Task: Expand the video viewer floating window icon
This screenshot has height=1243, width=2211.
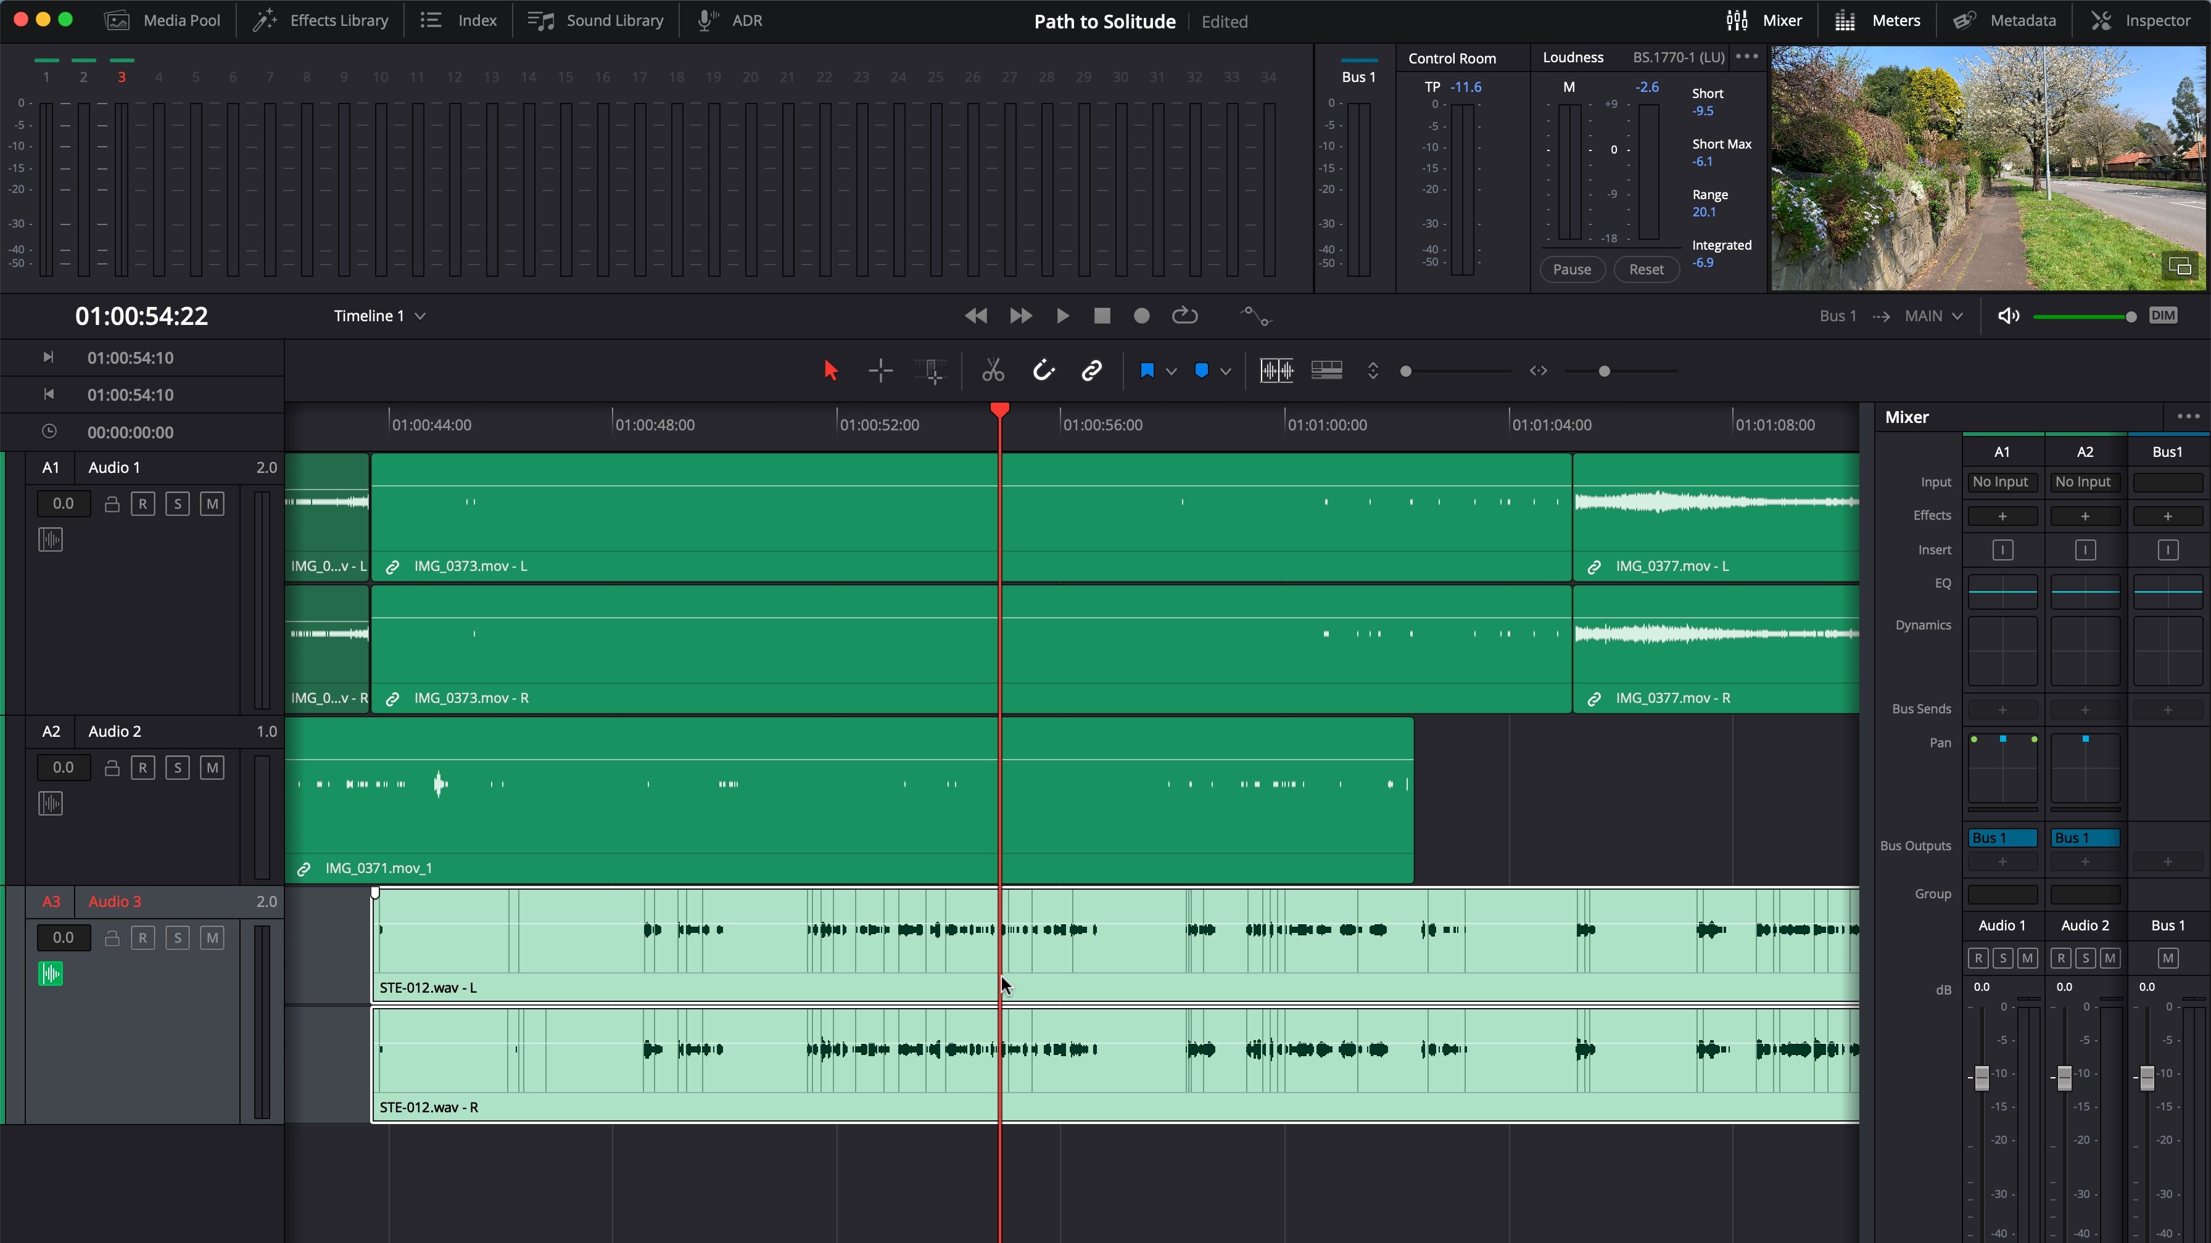Action: [2180, 267]
